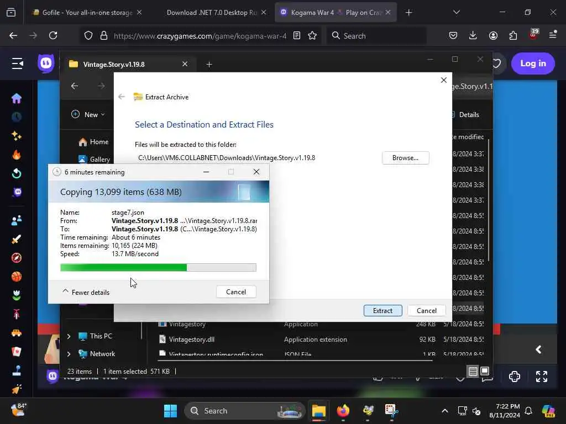
Task: Switch to Gofile browser tab
Action: pos(87,12)
